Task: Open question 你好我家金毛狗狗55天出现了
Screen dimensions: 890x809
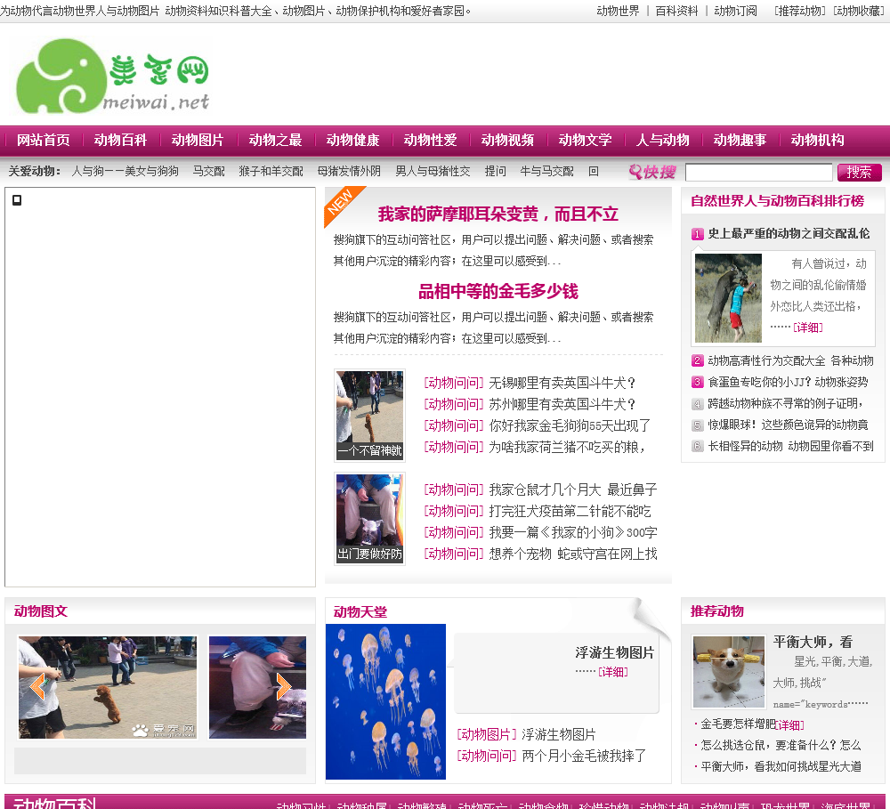Action: 570,425
